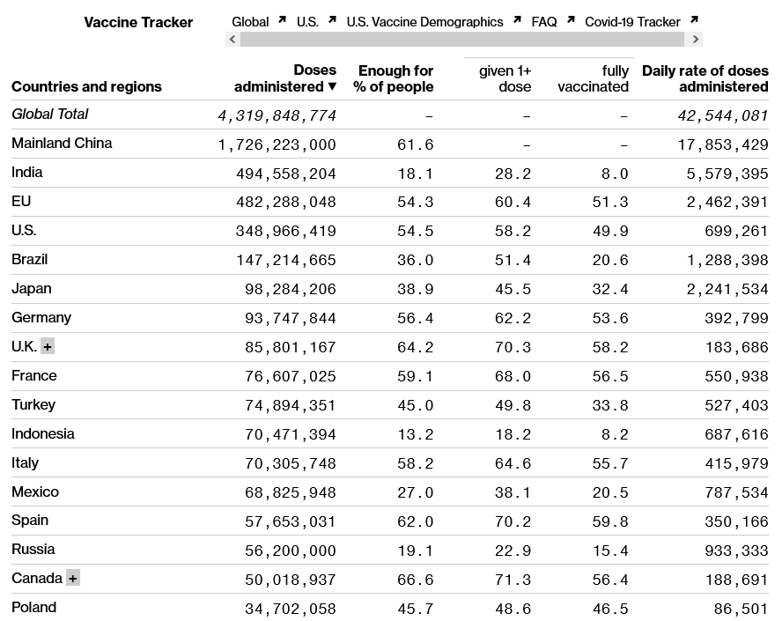The width and height of the screenshot is (782, 621).
Task: Expand the Canada row plus icon
Action: coord(72,579)
